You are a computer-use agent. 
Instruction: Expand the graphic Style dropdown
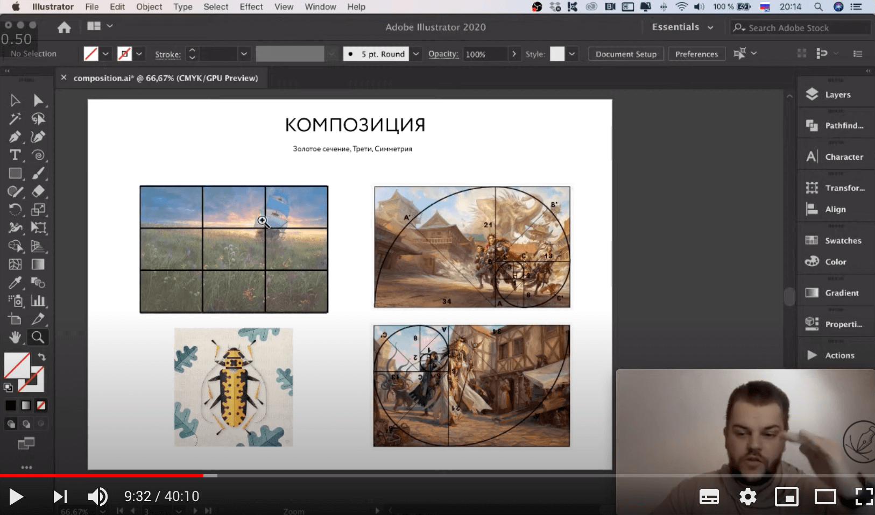(572, 54)
